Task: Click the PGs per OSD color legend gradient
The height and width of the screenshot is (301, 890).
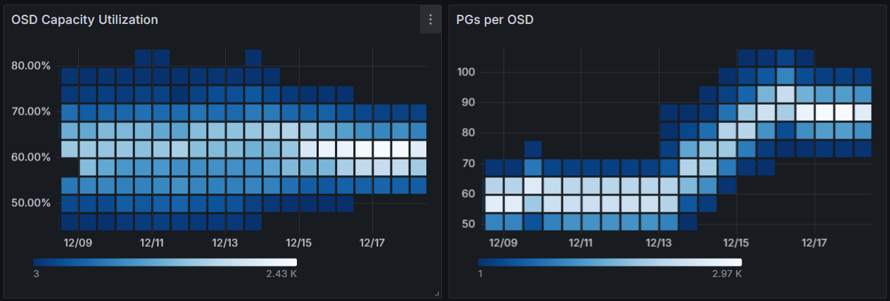Action: (610, 262)
